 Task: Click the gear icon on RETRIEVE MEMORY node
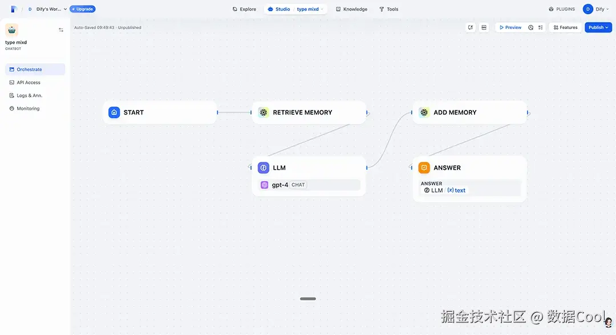click(264, 112)
